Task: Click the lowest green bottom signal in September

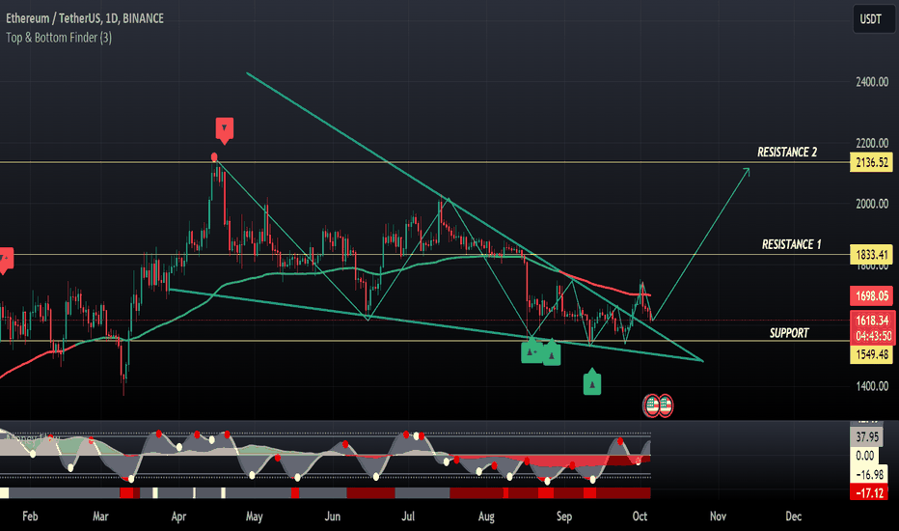Action: tap(592, 382)
